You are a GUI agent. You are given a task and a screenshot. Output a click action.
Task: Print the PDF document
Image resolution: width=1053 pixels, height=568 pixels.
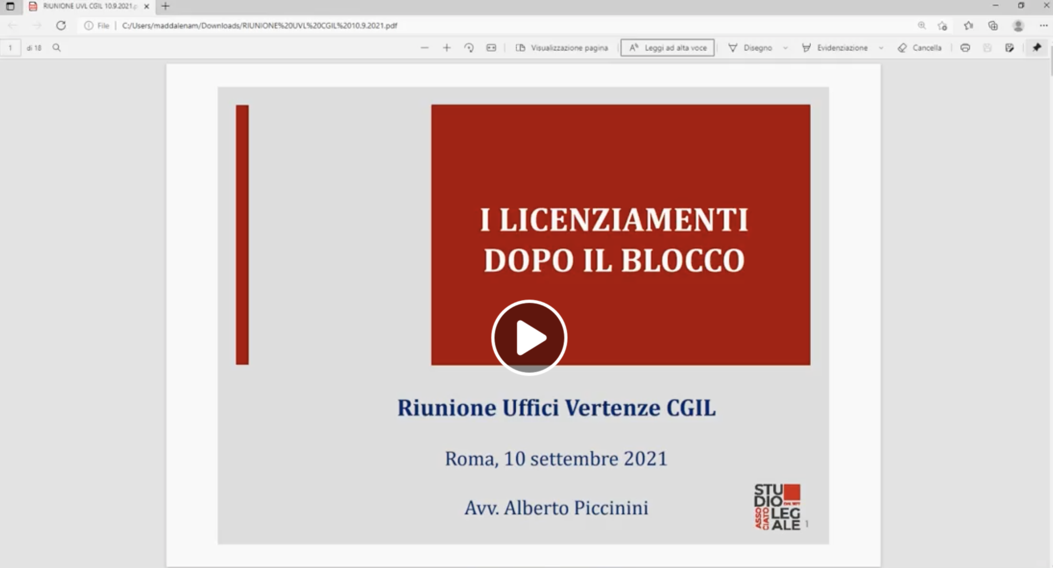click(965, 48)
